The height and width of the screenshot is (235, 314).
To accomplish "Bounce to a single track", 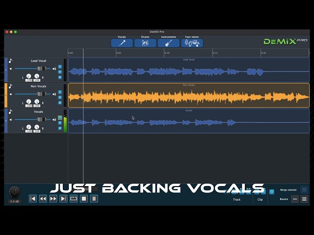I will click(x=295, y=199).
